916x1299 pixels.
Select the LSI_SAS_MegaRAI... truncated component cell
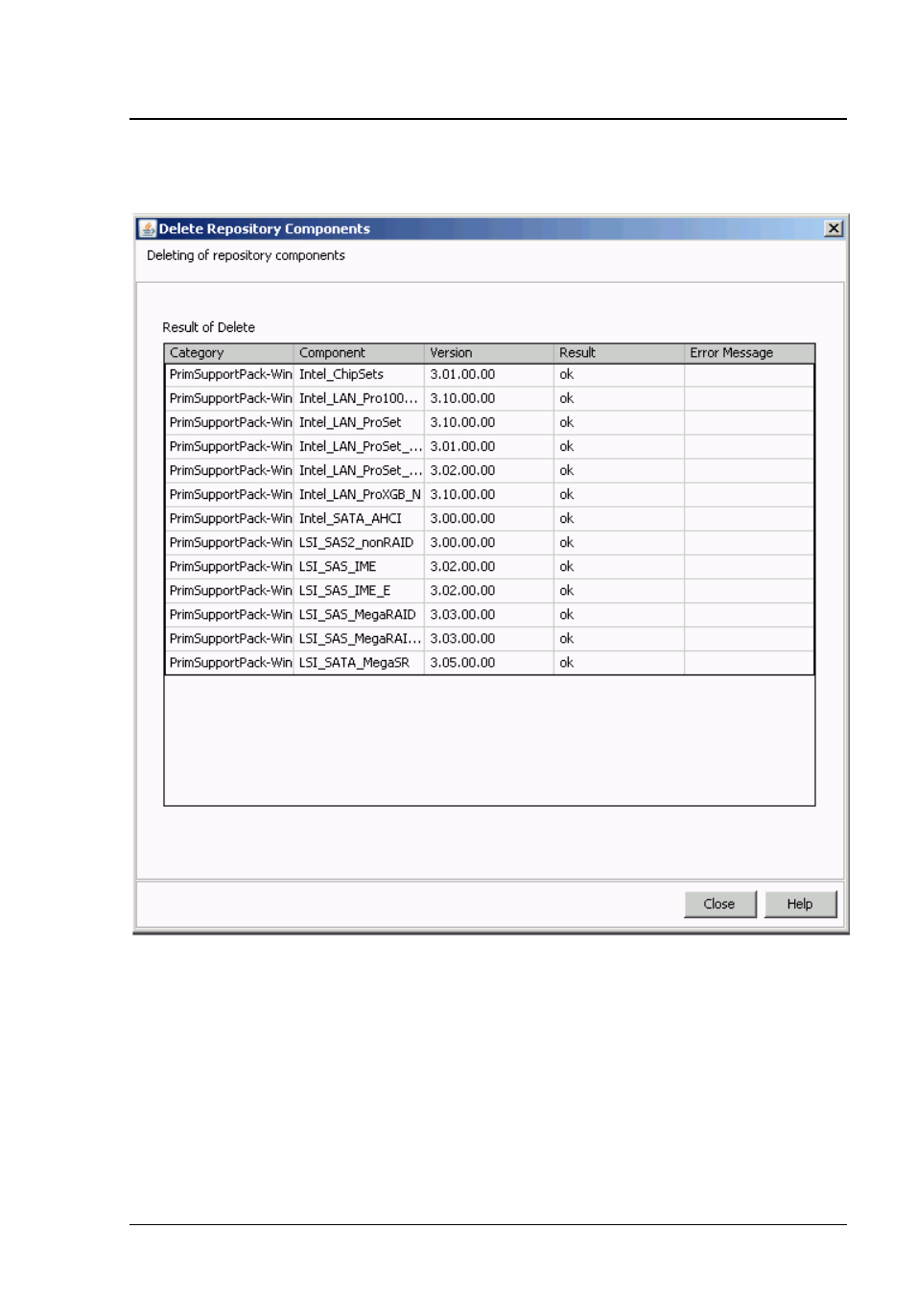point(359,638)
